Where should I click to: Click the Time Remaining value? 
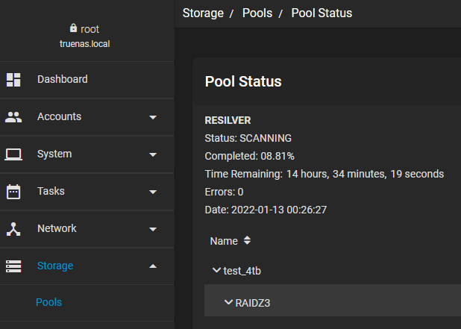[x=365, y=174]
